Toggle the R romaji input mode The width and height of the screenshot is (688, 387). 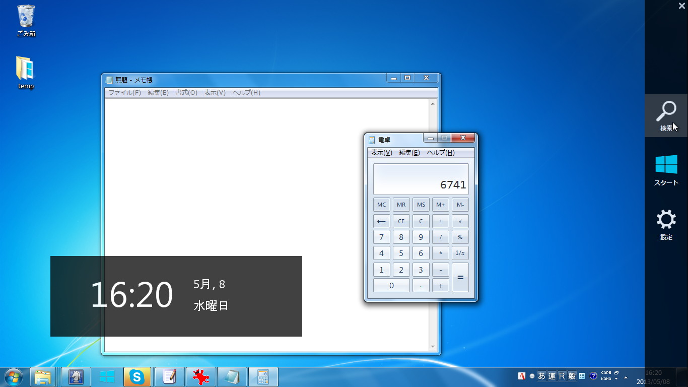(x=562, y=376)
